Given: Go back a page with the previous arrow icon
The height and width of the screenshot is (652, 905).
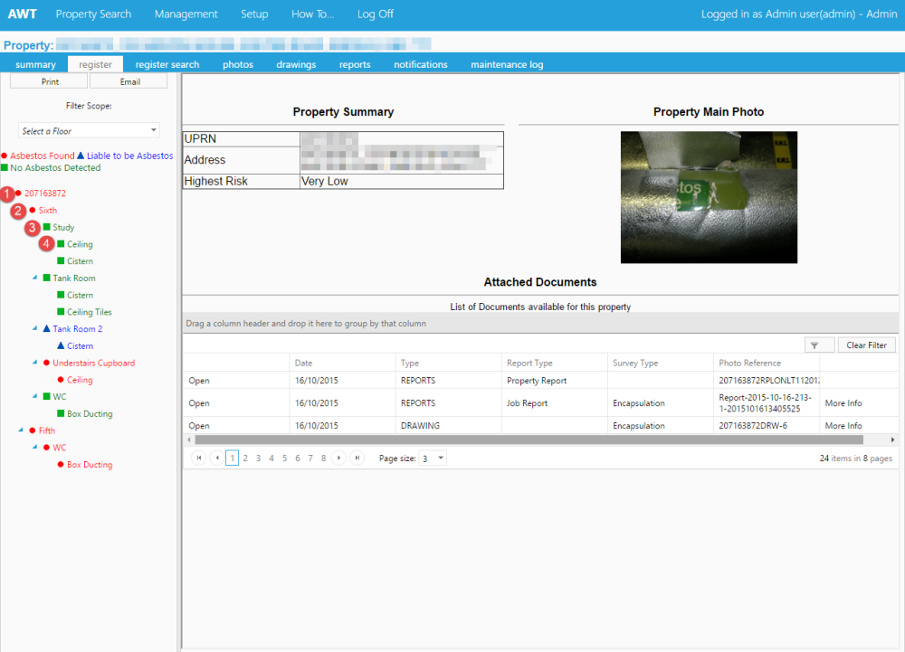Looking at the screenshot, I should click(x=217, y=458).
